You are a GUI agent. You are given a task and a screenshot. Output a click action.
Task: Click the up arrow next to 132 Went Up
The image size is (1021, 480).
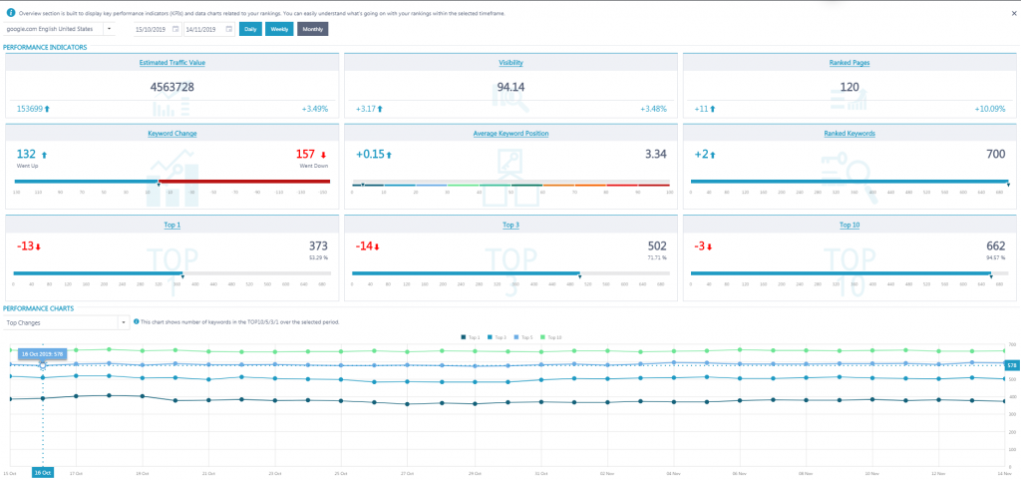[x=44, y=155]
